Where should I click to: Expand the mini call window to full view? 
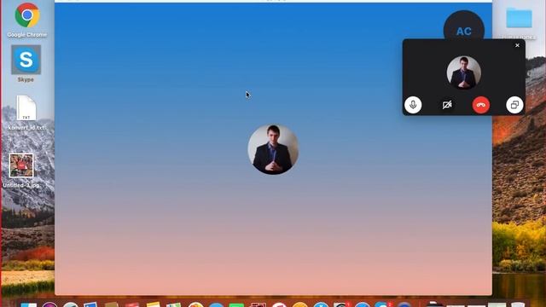click(x=514, y=105)
